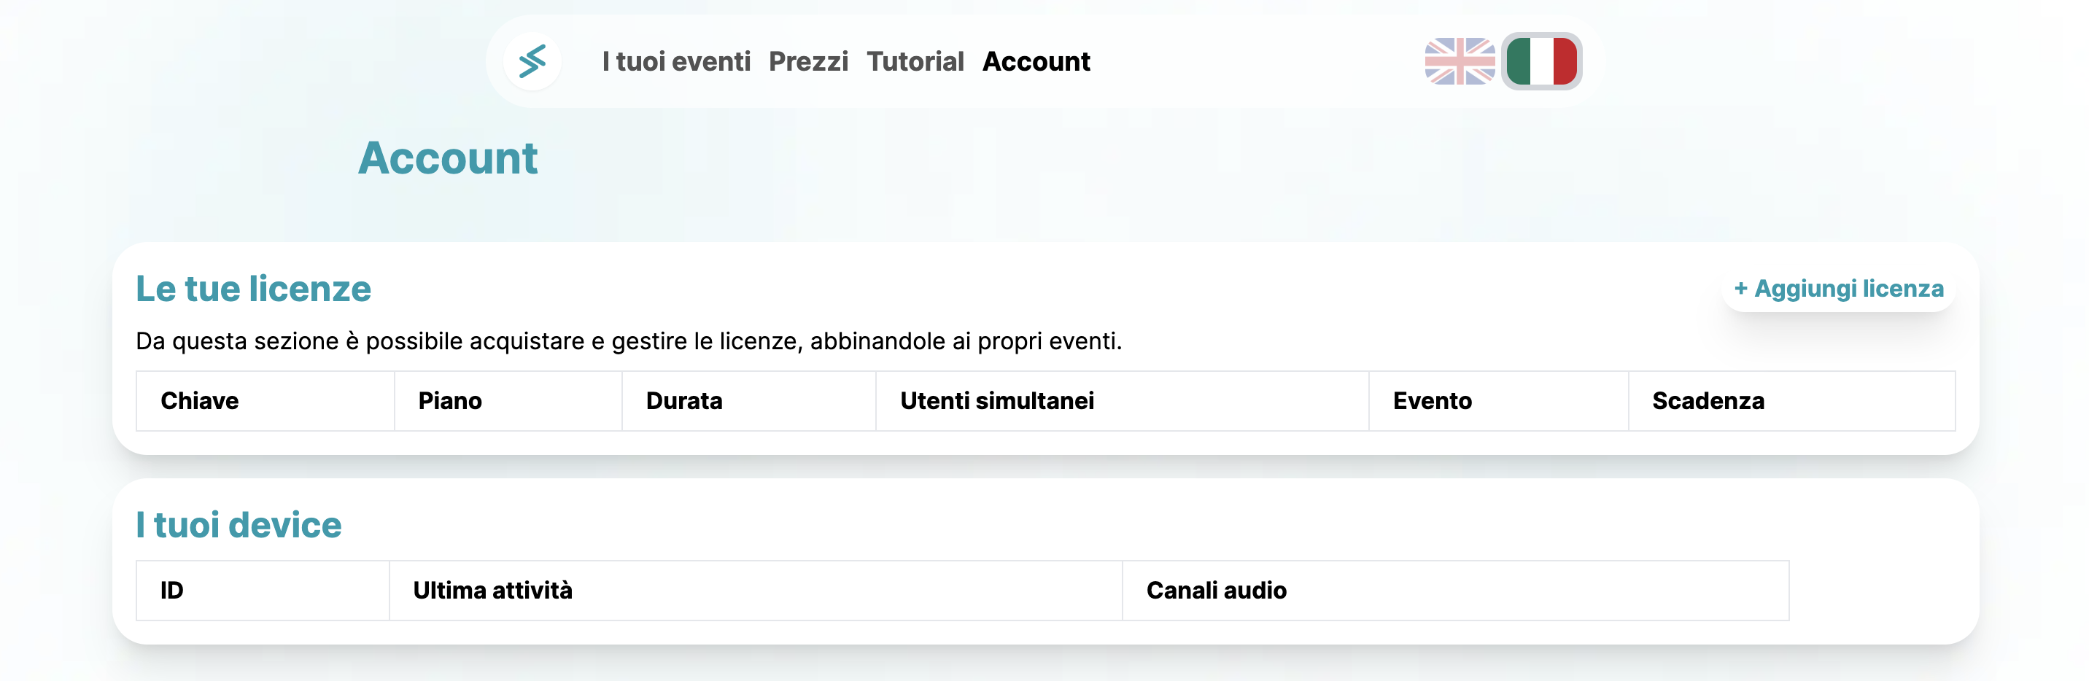Click the Ultima attività column header
2089x681 pixels.
pos(492,590)
